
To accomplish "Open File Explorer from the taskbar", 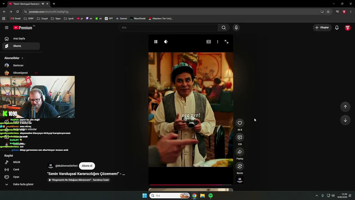I will pyautogui.click(x=202, y=196).
